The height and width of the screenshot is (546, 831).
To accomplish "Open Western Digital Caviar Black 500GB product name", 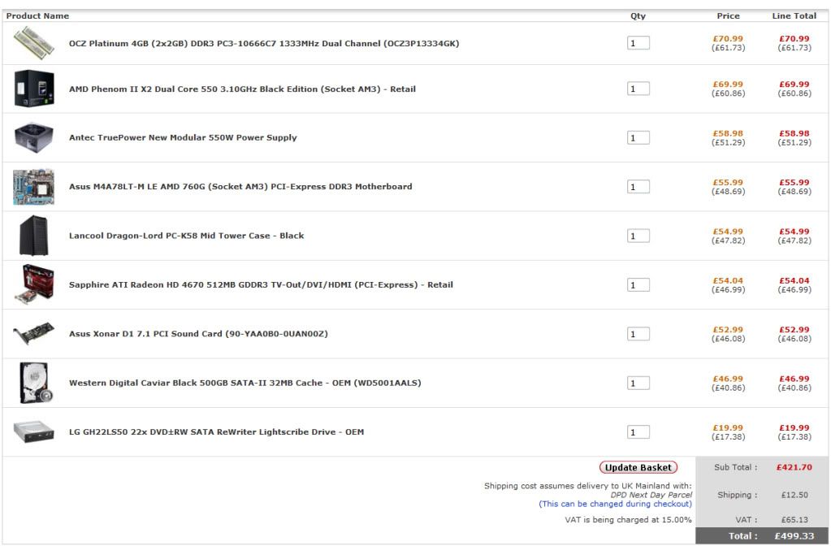I will 245,383.
